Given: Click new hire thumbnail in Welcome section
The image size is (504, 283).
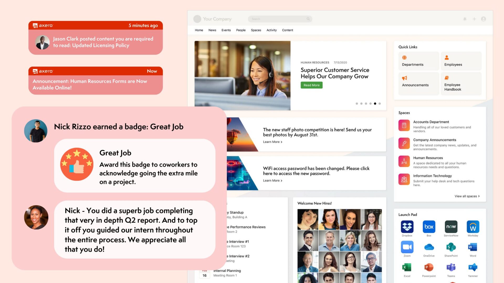Looking at the screenshot, I should pyautogui.click(x=307, y=219).
